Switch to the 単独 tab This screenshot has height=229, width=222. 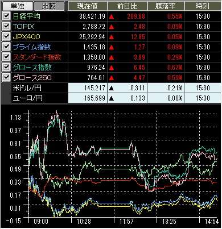click(17, 6)
